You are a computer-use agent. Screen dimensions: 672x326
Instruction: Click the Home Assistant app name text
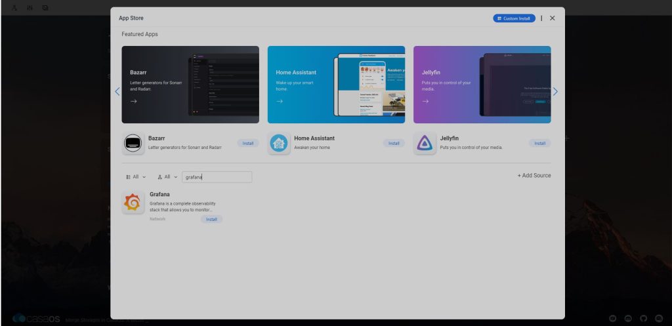tap(314, 138)
